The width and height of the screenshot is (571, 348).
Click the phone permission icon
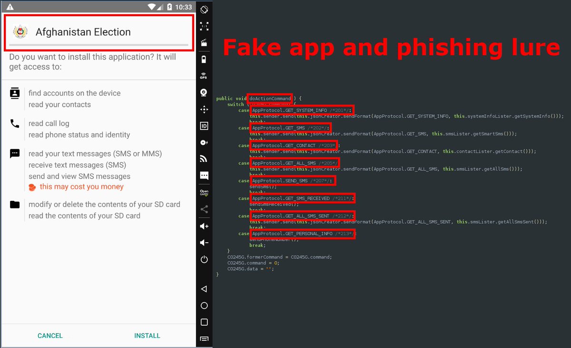15,124
